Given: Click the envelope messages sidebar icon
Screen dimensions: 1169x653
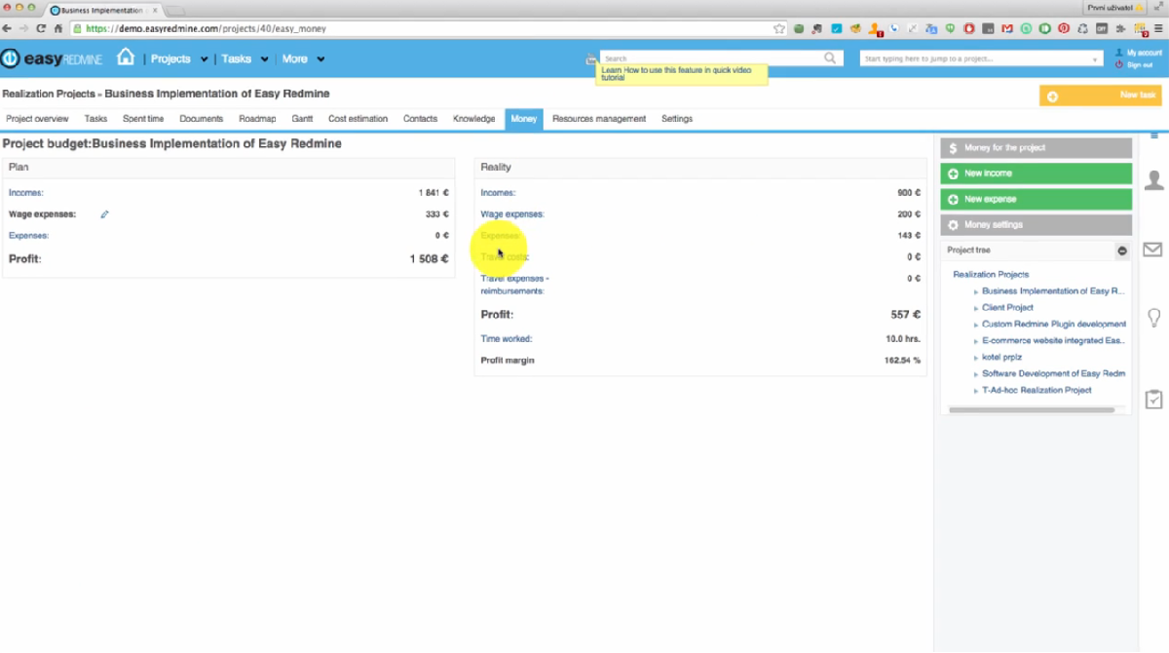Looking at the screenshot, I should (x=1153, y=250).
